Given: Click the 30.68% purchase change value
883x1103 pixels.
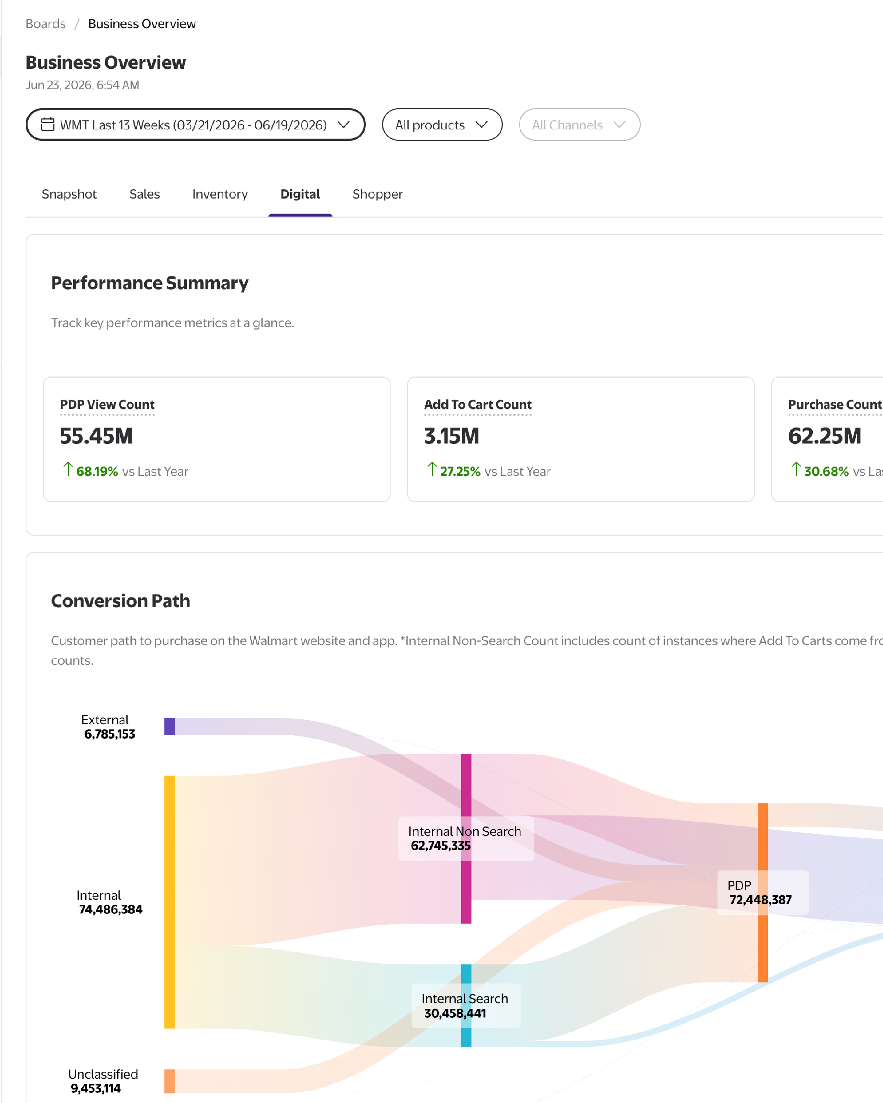Looking at the screenshot, I should tap(826, 471).
